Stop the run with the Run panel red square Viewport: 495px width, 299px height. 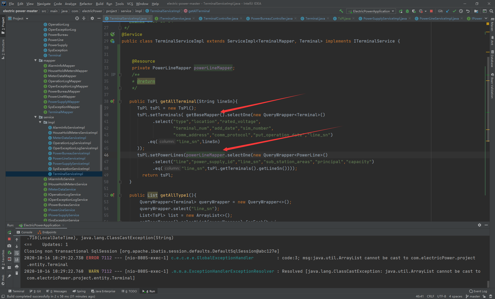[9, 239]
